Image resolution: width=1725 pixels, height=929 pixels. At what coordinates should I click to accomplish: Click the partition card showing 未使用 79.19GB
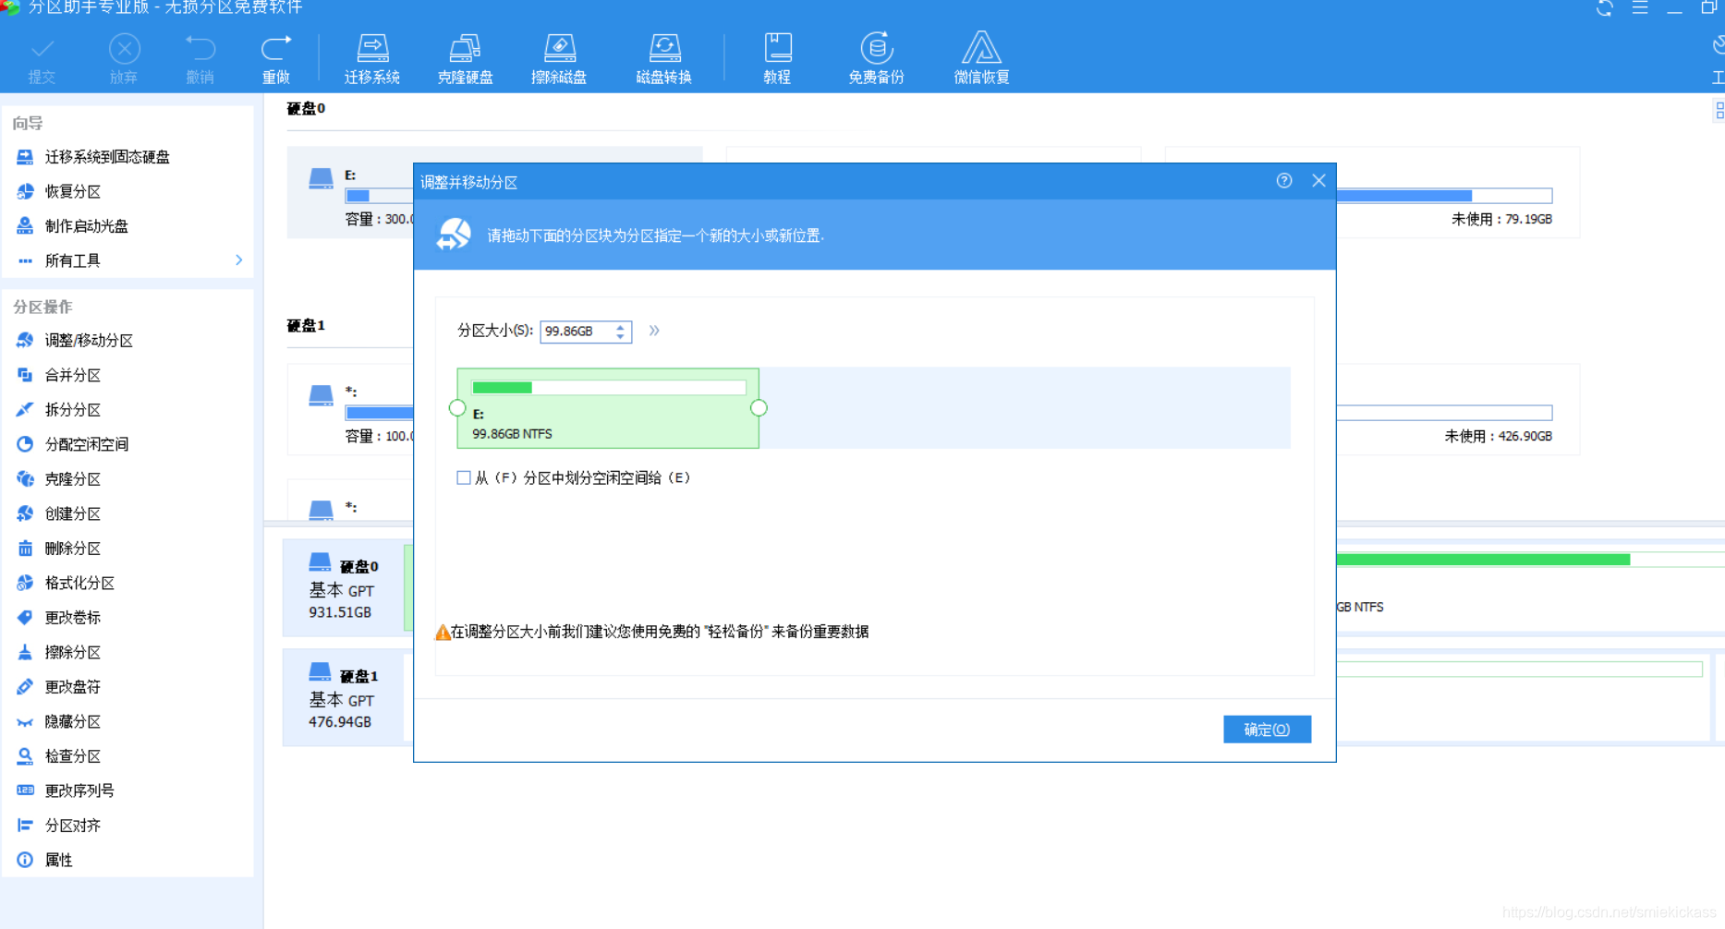click(x=1458, y=192)
